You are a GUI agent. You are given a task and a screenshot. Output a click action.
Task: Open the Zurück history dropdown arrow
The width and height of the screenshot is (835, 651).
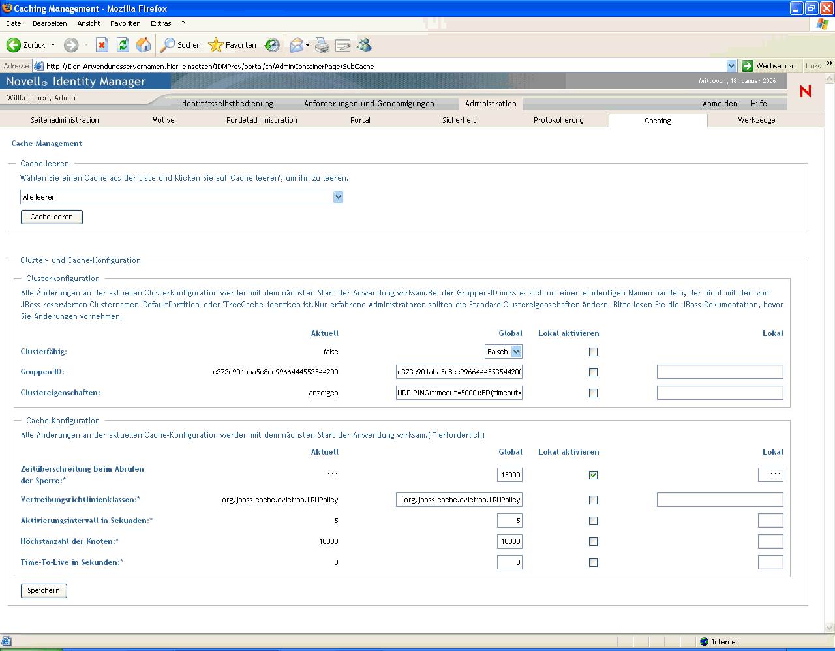point(53,45)
